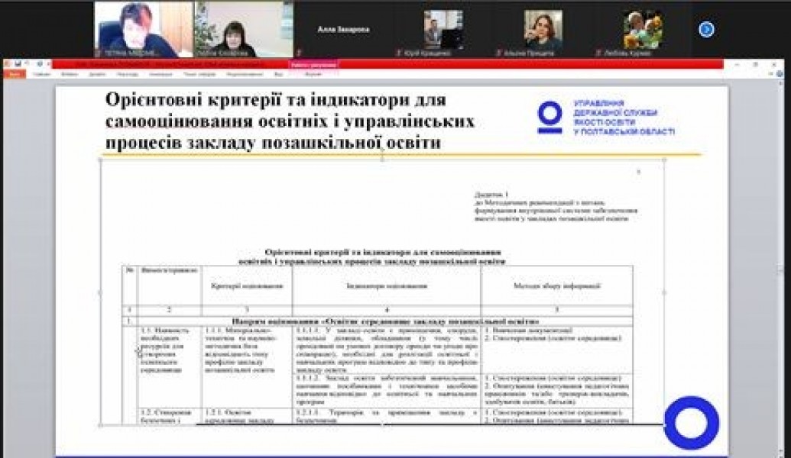Click the Save icon in quick access toolbar
The image size is (791, 458).
(x=18, y=64)
